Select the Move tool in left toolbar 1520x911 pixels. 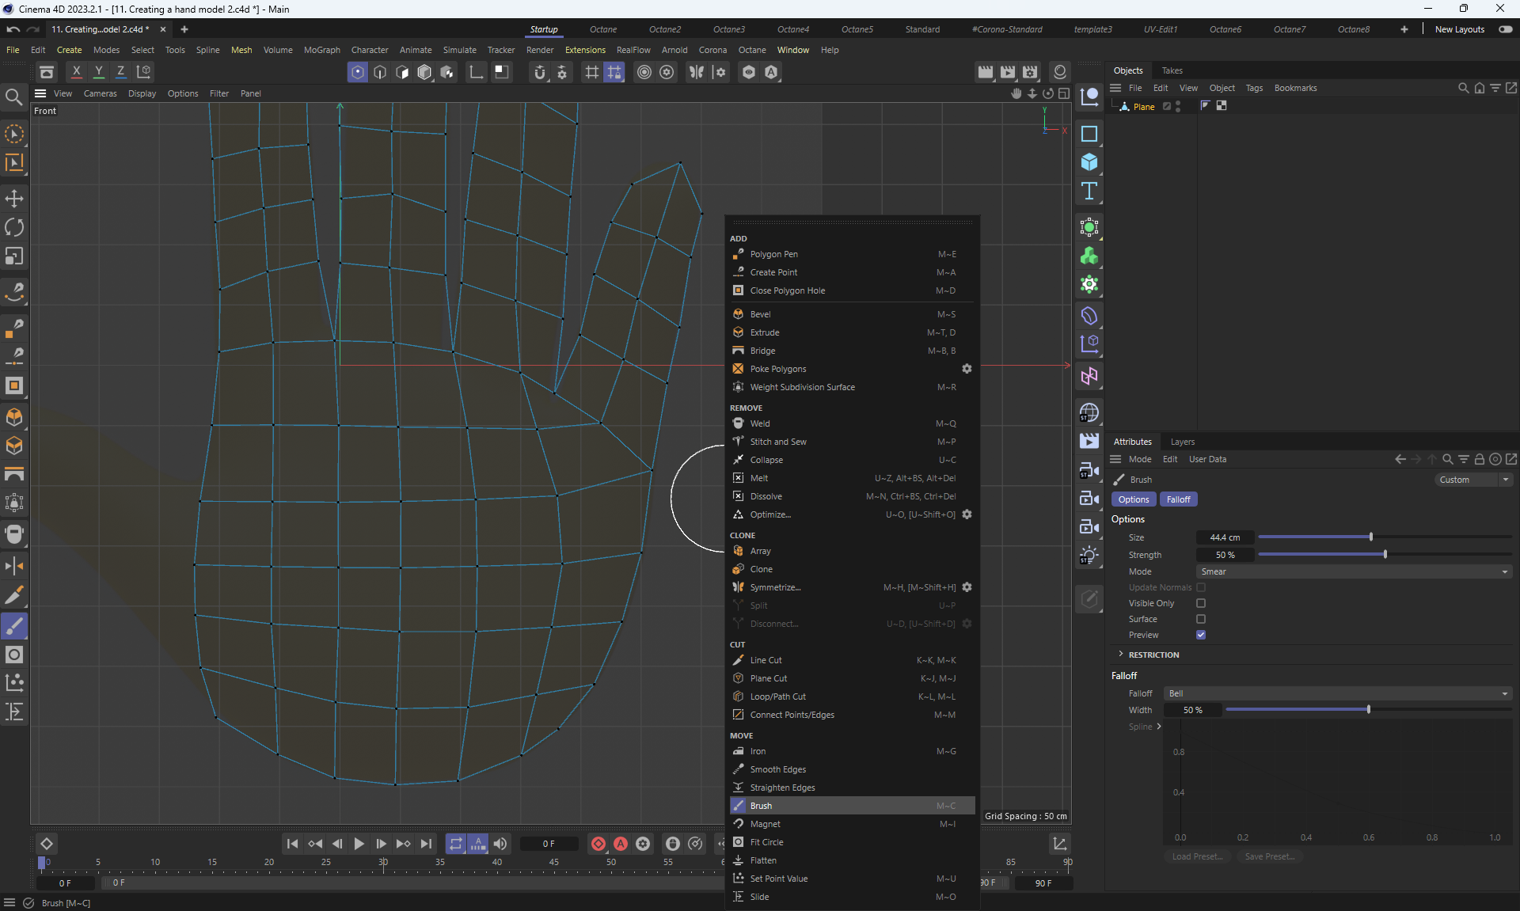(x=14, y=199)
